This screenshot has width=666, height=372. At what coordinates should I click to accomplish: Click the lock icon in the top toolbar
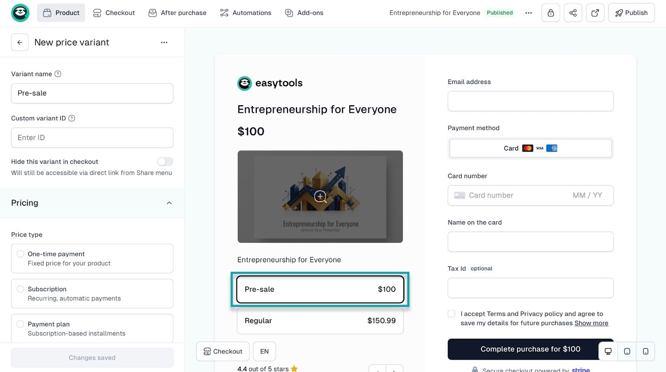click(x=550, y=13)
